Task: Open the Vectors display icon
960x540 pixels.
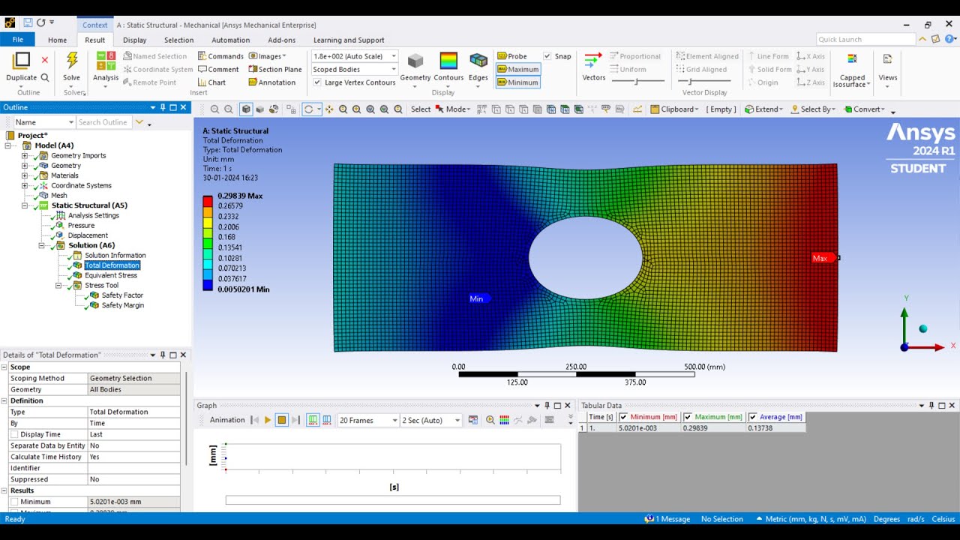Action: click(x=593, y=61)
